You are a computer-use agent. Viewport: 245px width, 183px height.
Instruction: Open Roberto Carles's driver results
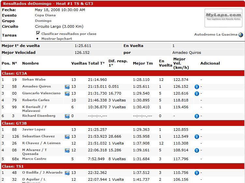(36, 100)
